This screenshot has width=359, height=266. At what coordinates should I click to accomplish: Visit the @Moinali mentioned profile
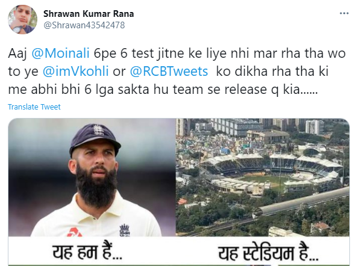click(60, 54)
